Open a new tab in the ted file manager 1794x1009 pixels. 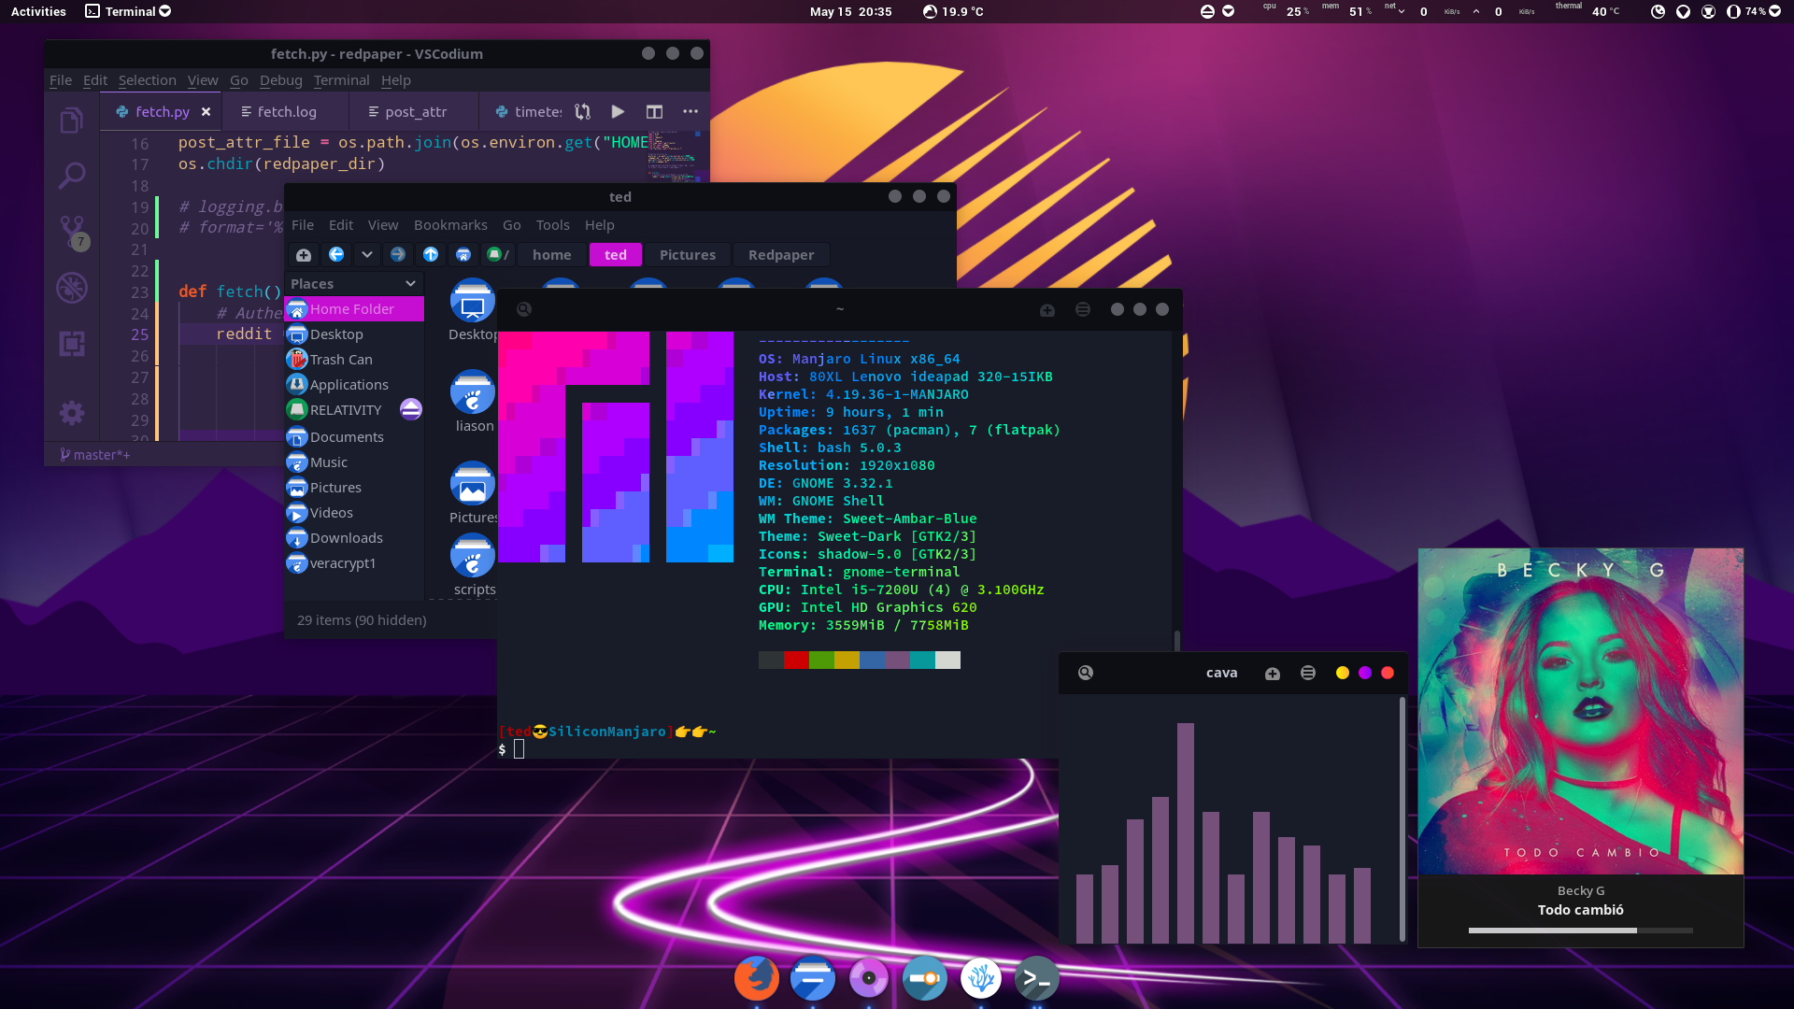click(x=304, y=254)
